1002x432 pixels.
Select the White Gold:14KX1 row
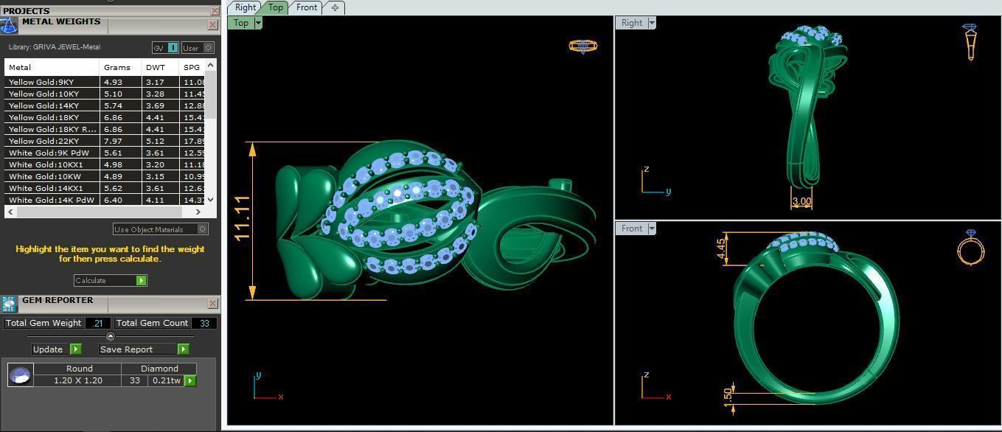(105, 188)
